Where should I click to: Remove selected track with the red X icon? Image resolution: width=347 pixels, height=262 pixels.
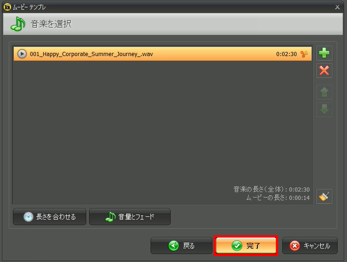point(324,71)
